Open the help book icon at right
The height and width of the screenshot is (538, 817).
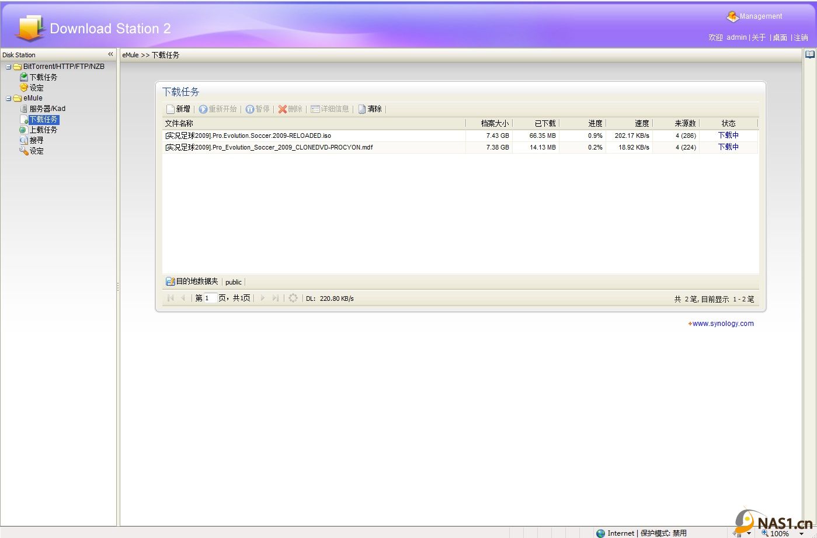810,54
